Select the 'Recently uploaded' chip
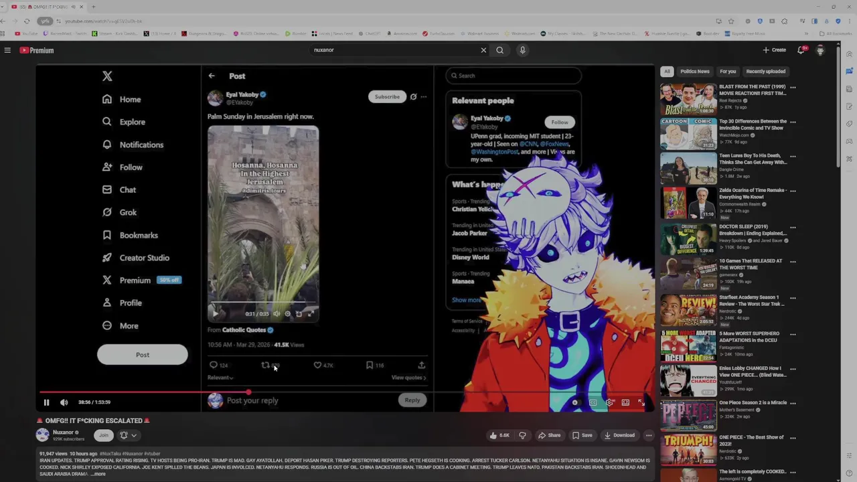This screenshot has width=857, height=482. [766, 72]
